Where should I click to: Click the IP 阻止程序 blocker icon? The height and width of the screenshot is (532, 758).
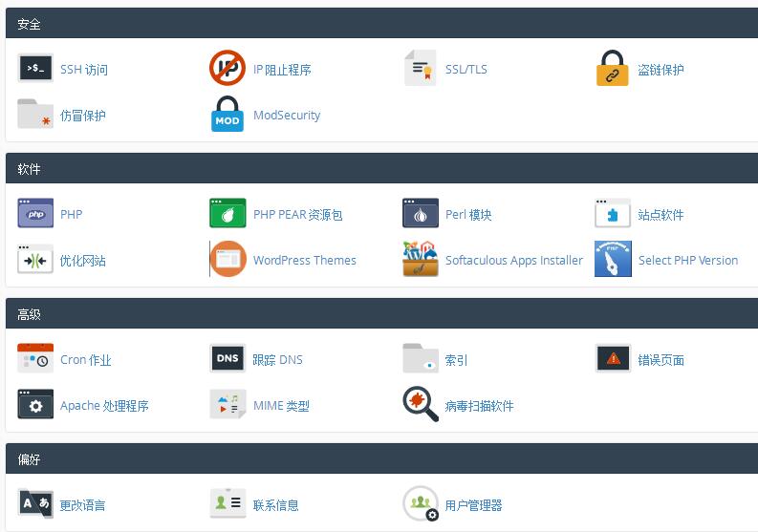click(227, 69)
